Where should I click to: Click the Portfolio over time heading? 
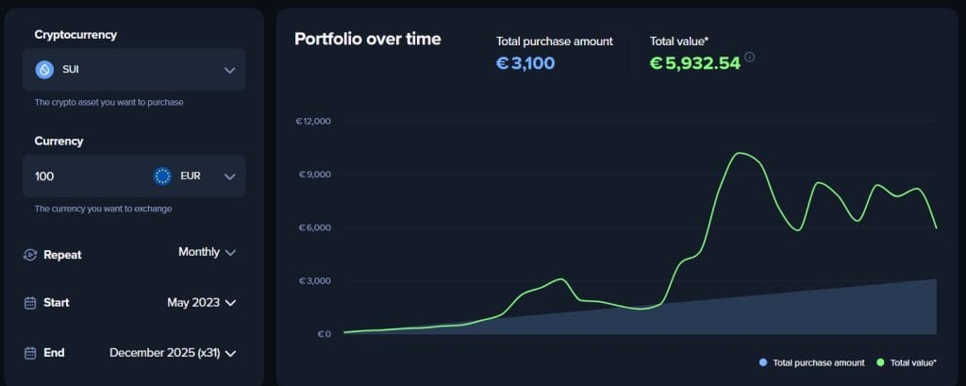367,39
